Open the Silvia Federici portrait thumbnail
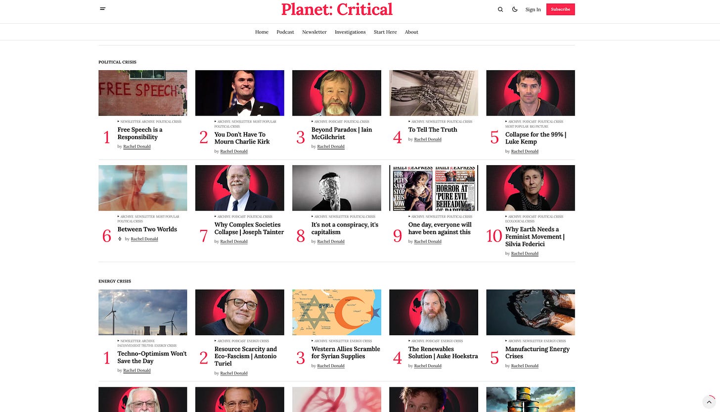The width and height of the screenshot is (720, 412). coord(531,188)
